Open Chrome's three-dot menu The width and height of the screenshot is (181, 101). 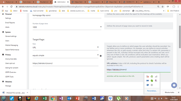pyautogui.click(x=178, y=7)
